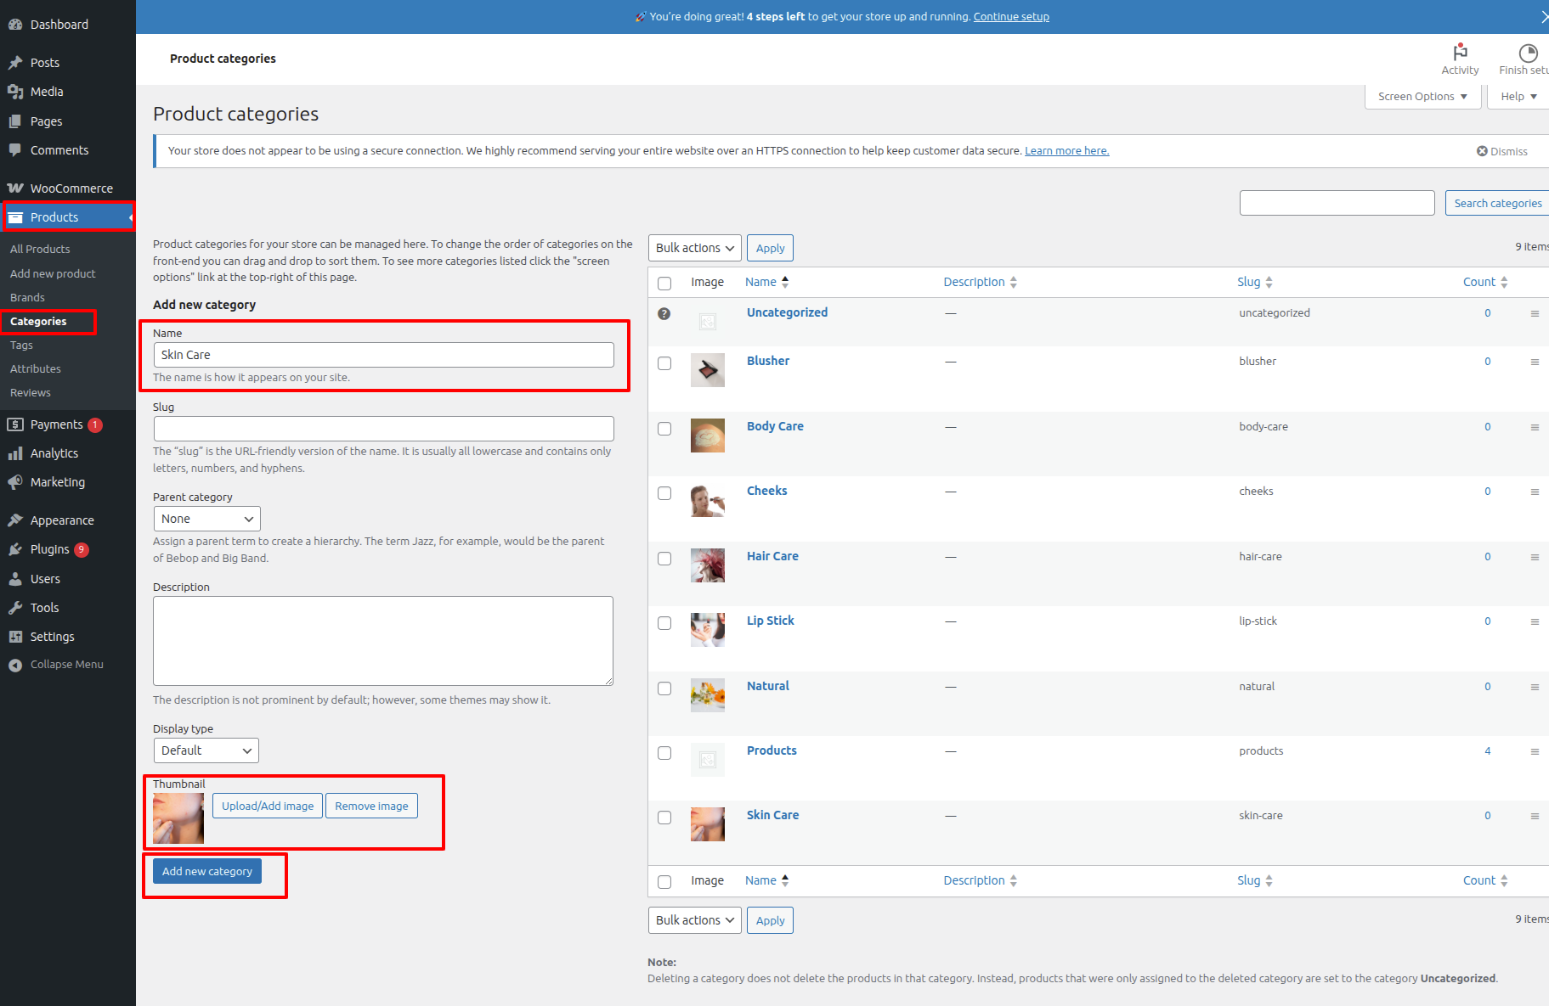This screenshot has height=1006, width=1549.
Task: Click the Marketing megaphone icon
Action: point(15,482)
